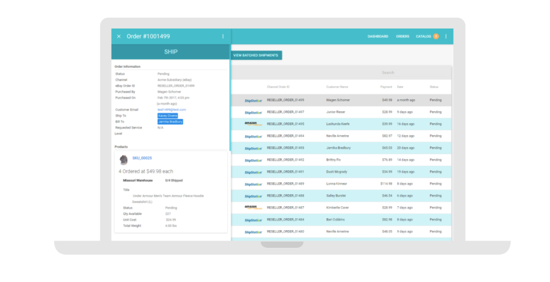
Task: Open the top navigation overflow menu
Action: [x=446, y=36]
